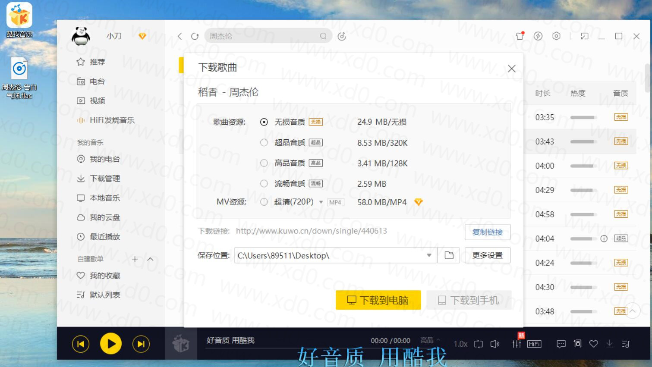Change the 1.0x playback speed

click(x=460, y=344)
